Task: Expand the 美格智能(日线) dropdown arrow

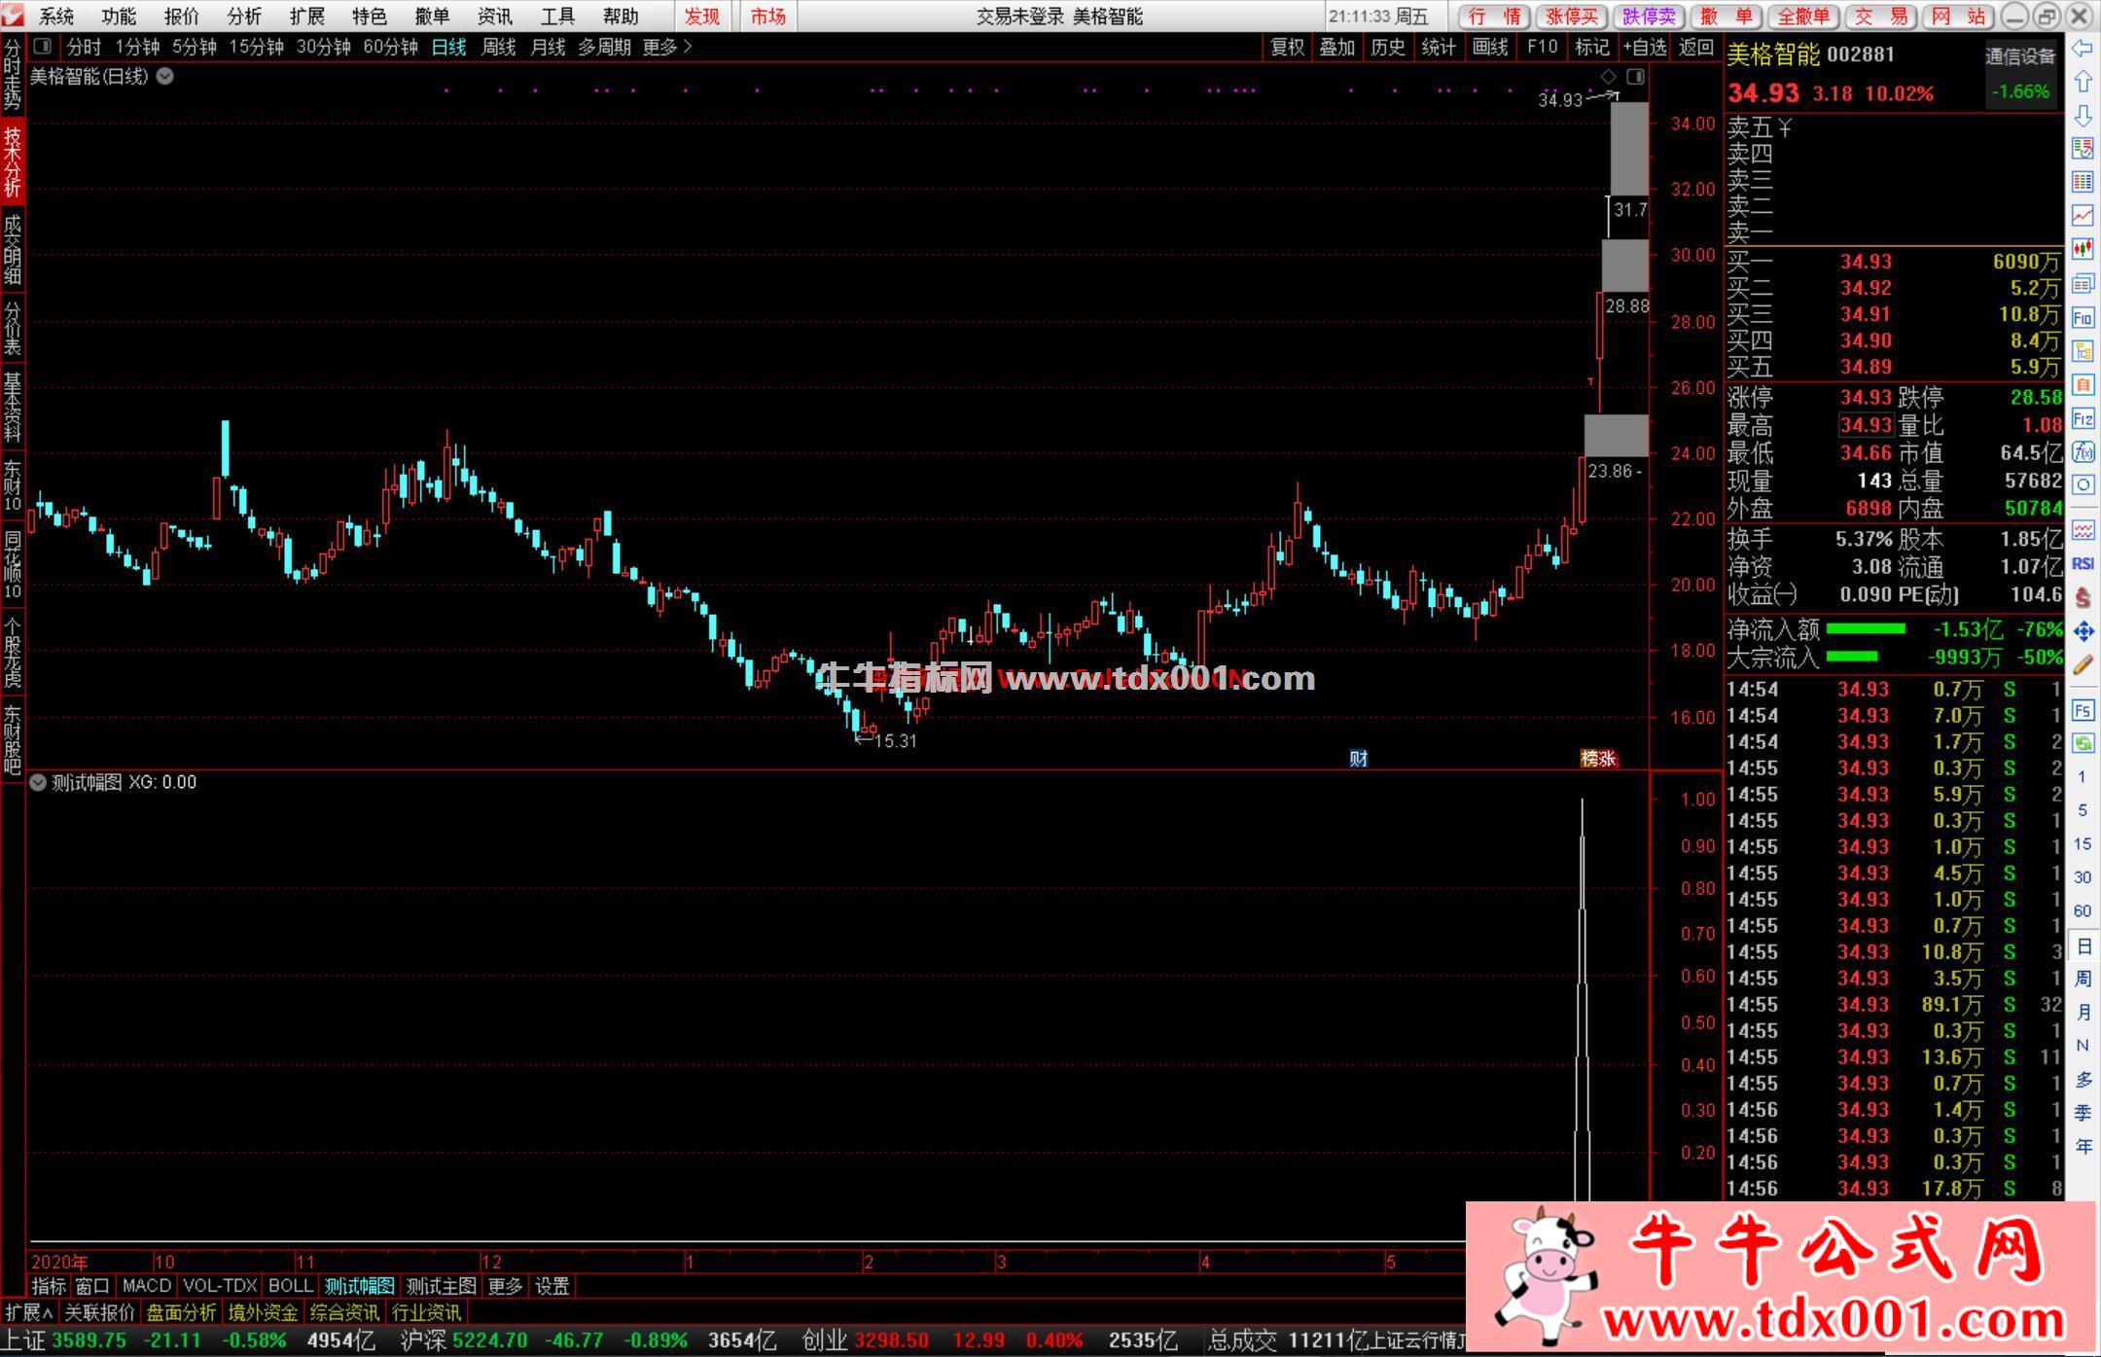Action: click(165, 76)
